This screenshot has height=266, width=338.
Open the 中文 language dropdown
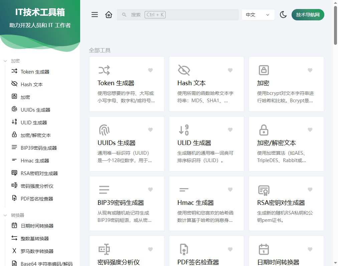click(258, 15)
